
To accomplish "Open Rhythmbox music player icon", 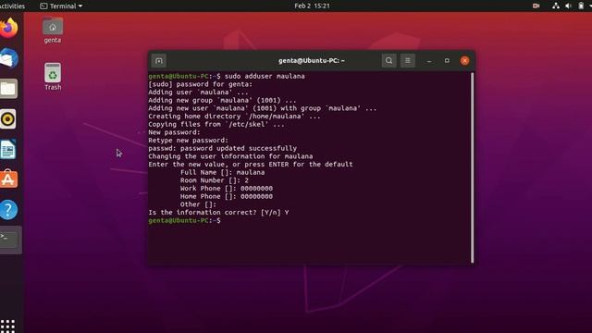I will [8, 119].
